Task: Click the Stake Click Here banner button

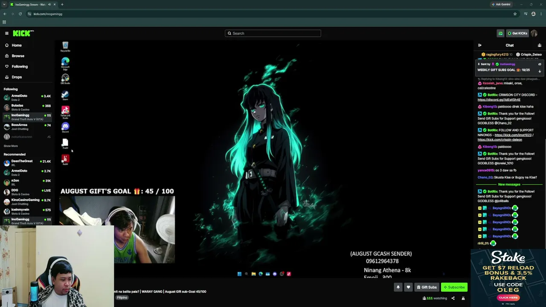Action: pos(508,298)
